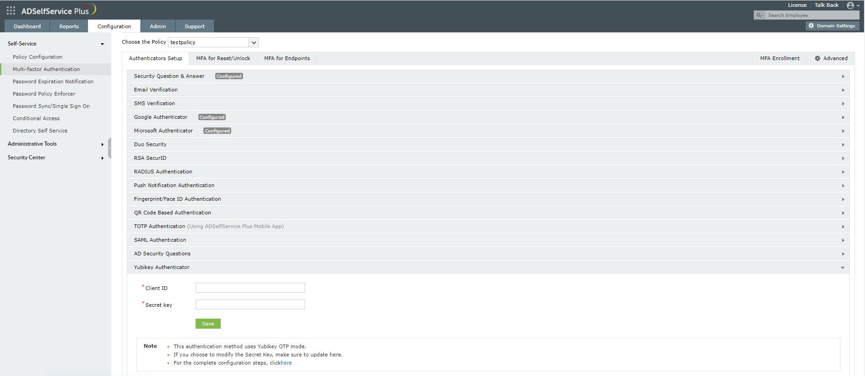Focus the Secret key input field
This screenshot has width=865, height=376.
pos(250,305)
